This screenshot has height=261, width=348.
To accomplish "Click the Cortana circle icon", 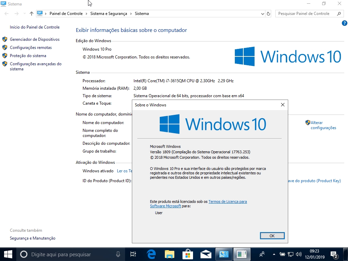I will (x=24, y=254).
